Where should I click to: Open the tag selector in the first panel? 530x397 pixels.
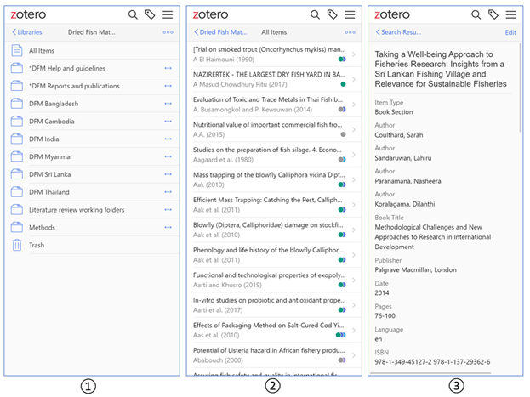click(150, 14)
